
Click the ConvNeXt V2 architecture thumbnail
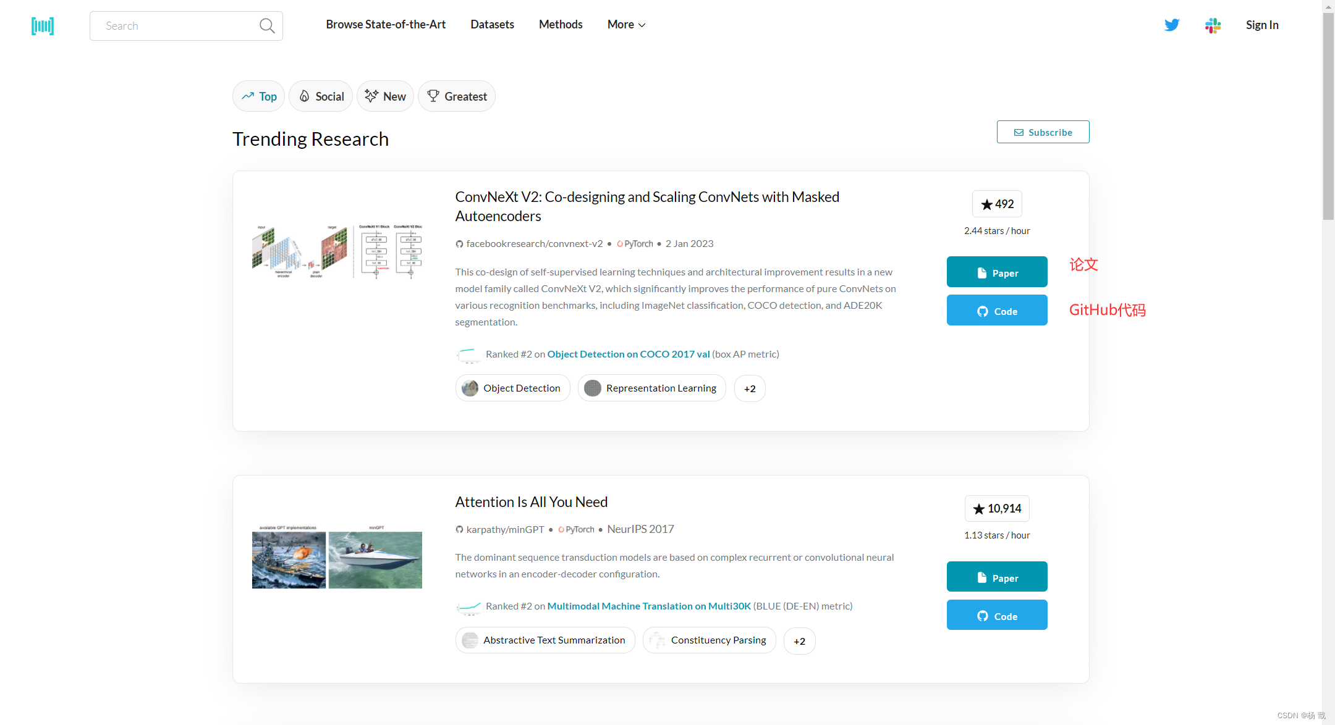(x=337, y=251)
